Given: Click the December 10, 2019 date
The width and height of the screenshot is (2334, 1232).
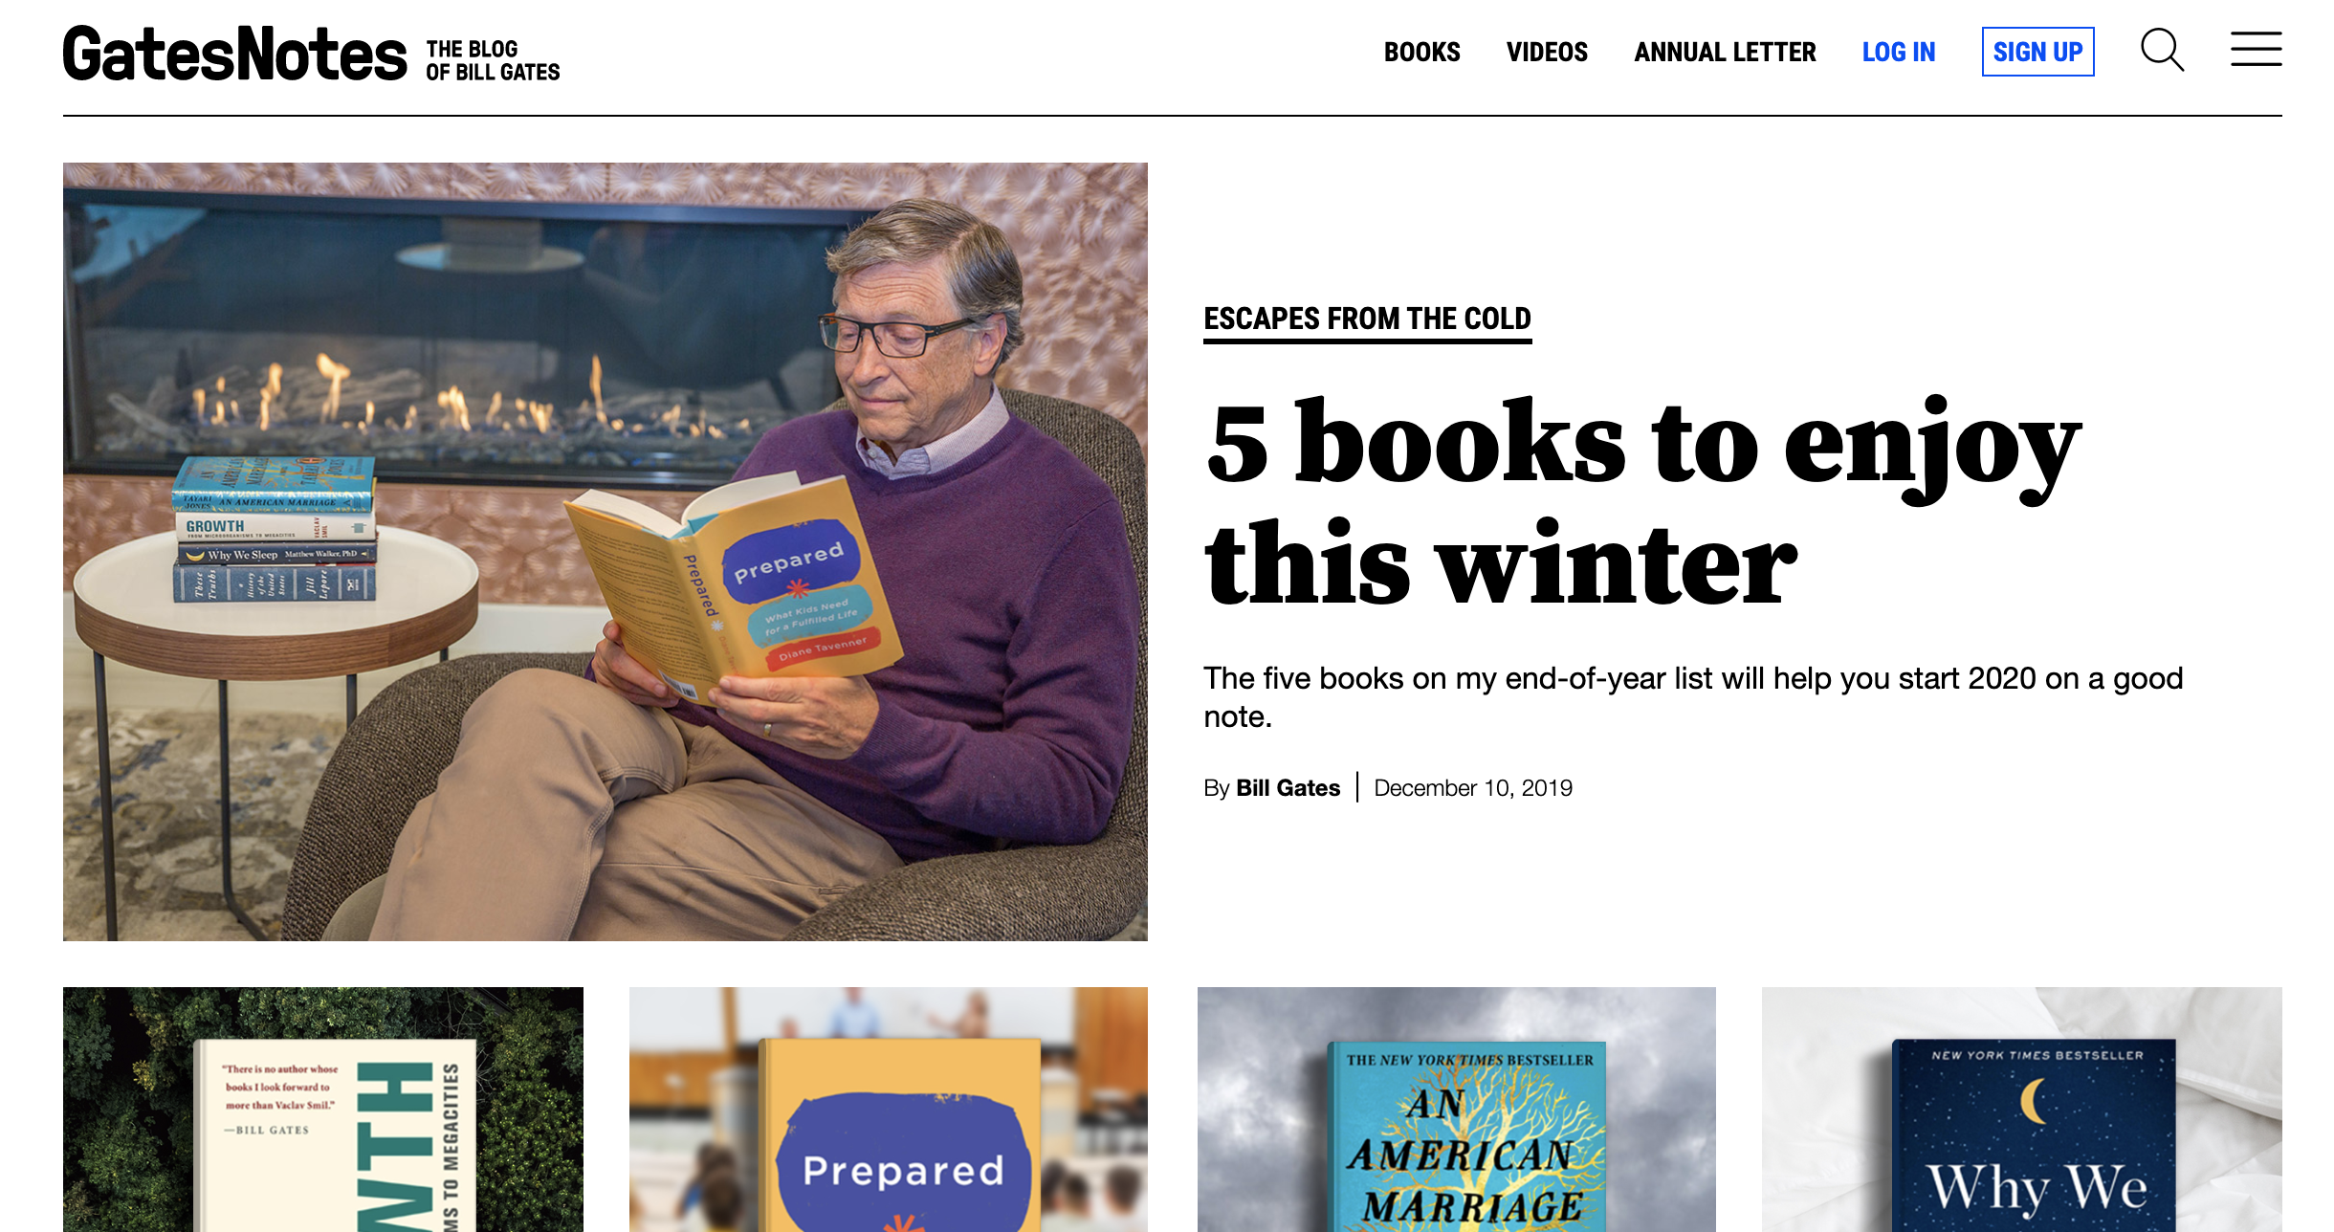Looking at the screenshot, I should 1473,788.
